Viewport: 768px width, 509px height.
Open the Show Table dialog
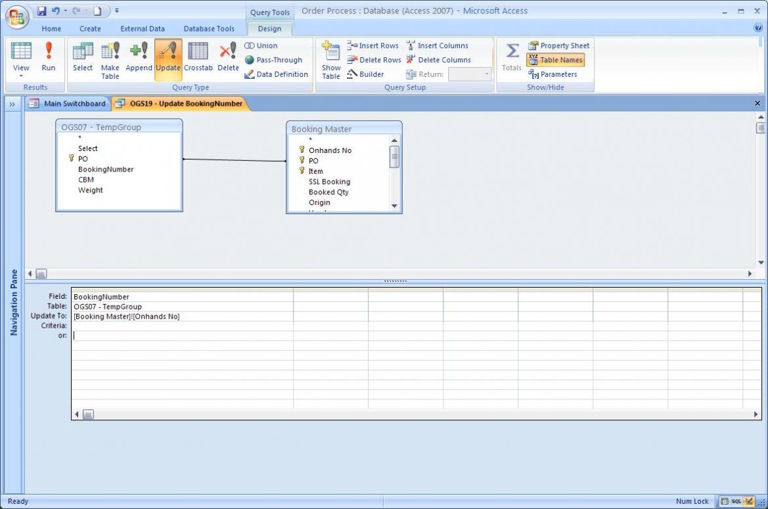tap(331, 60)
